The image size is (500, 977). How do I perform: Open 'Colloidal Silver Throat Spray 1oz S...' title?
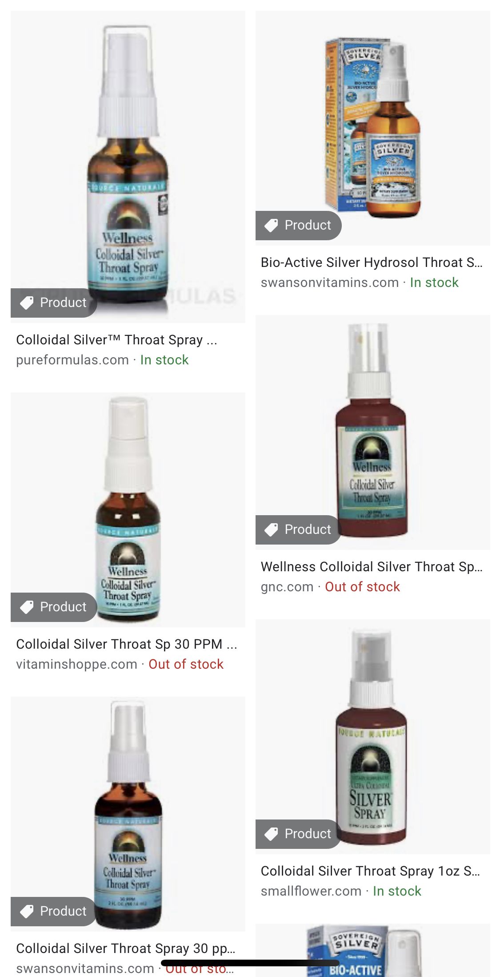point(371,871)
